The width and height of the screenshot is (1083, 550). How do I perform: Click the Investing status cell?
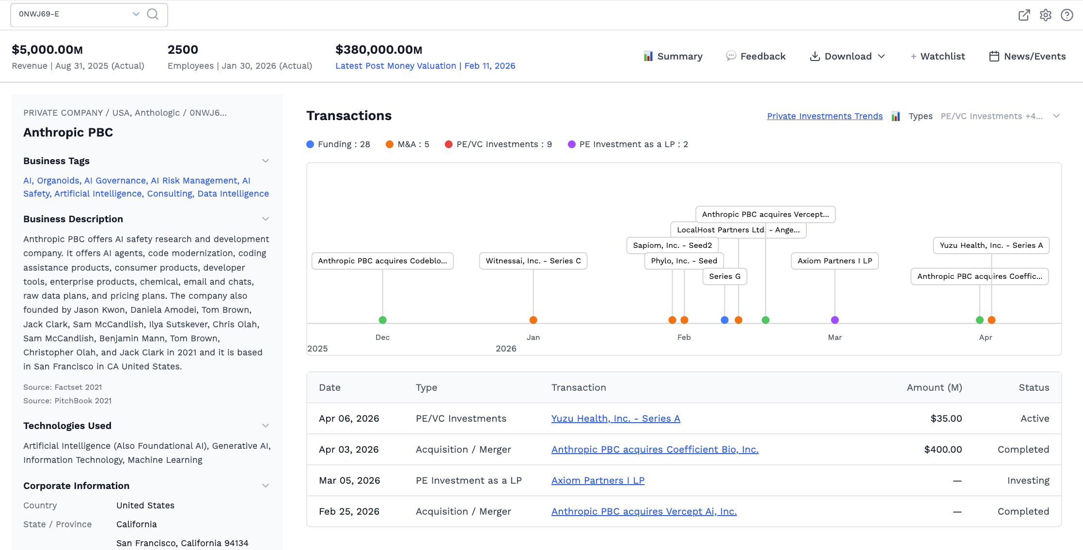1028,480
